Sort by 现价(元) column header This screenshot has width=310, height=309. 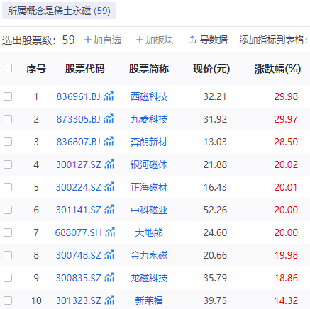(x=211, y=69)
